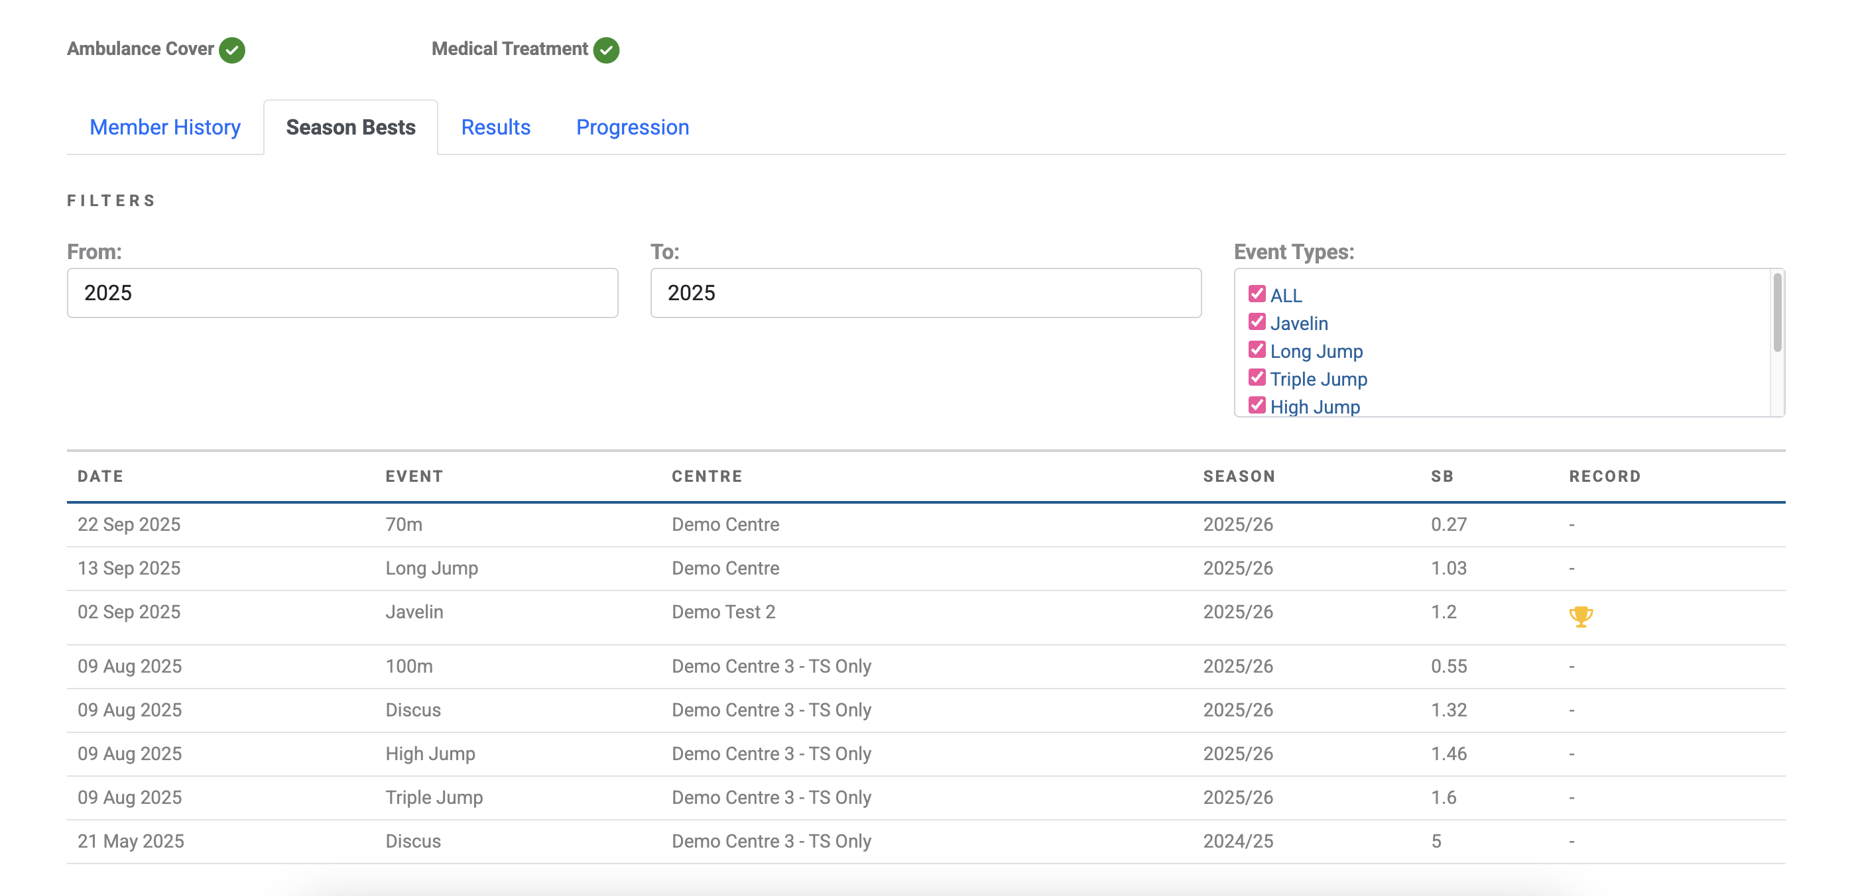The image size is (1854, 896).
Task: Click the 1.6 season best value
Action: tap(1444, 797)
